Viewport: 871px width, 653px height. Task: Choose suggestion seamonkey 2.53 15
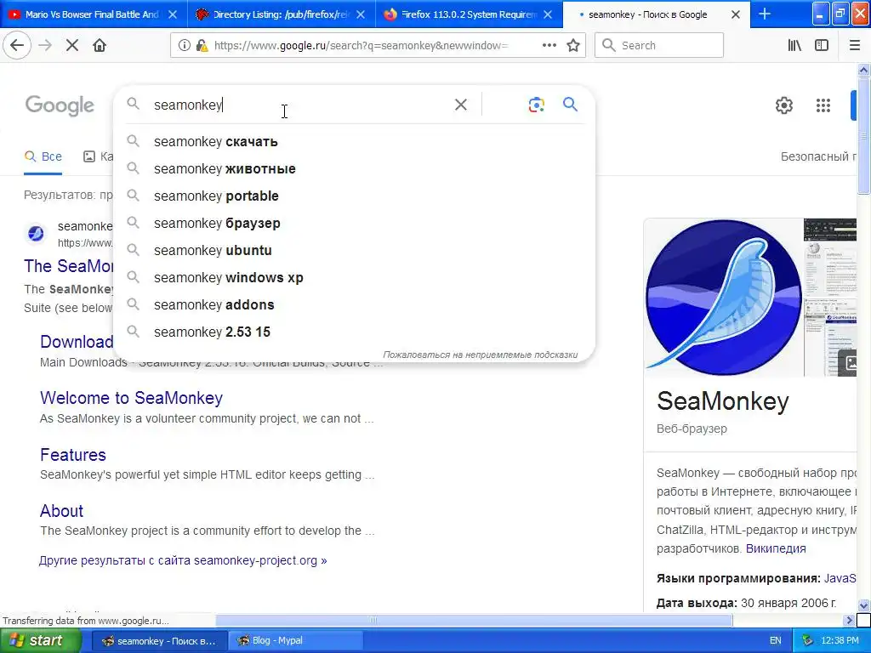355,332
